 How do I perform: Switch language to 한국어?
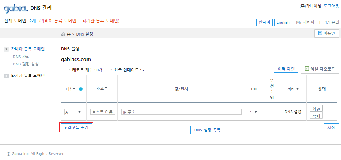pyautogui.click(x=265, y=22)
